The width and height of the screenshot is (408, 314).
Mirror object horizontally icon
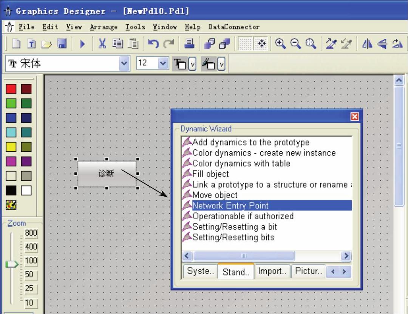367,44
